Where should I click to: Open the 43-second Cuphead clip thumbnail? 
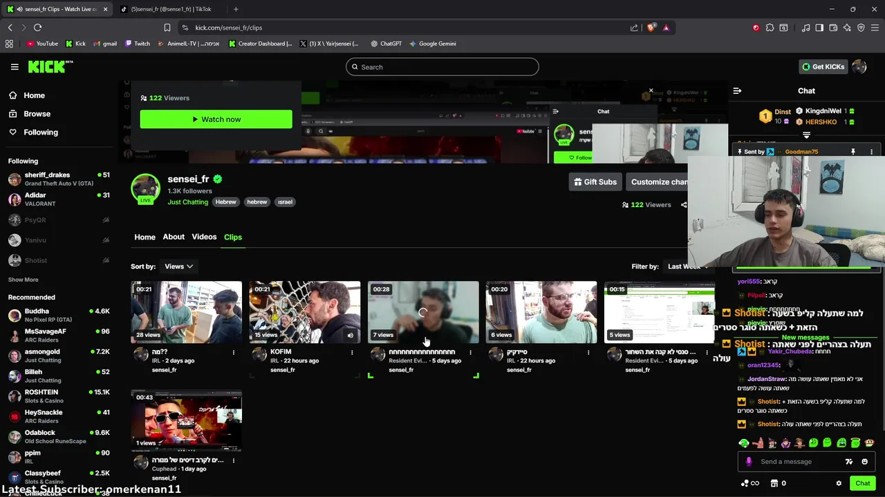(187, 420)
